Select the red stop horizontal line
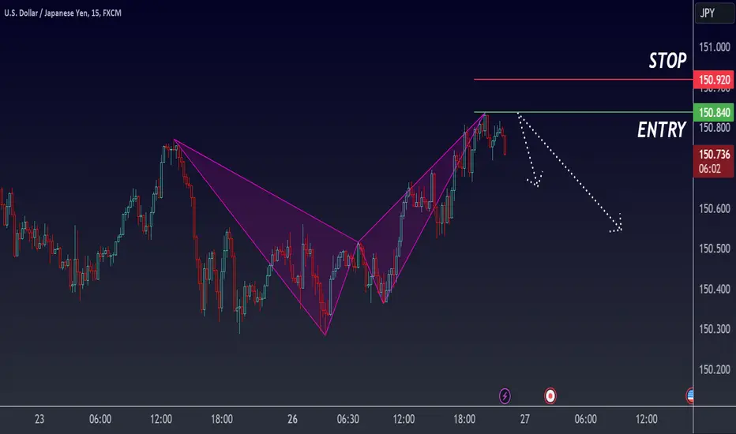The width and height of the screenshot is (736, 434). point(584,79)
